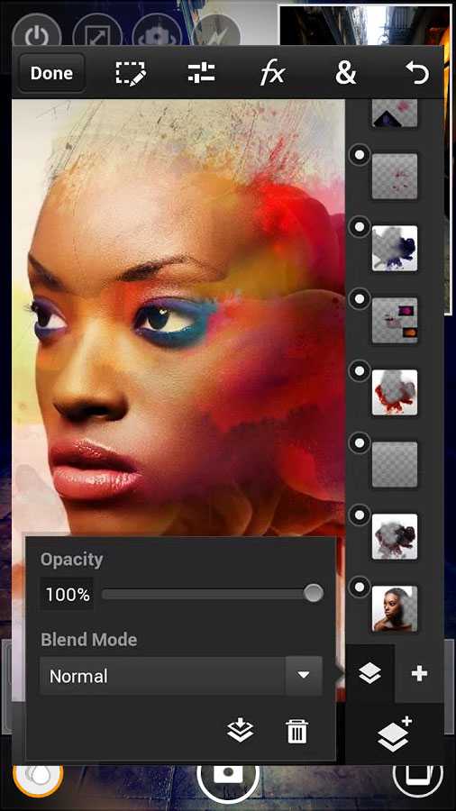This screenshot has width=456, height=811.
Task: Open the fx effects menu
Action: (x=272, y=74)
